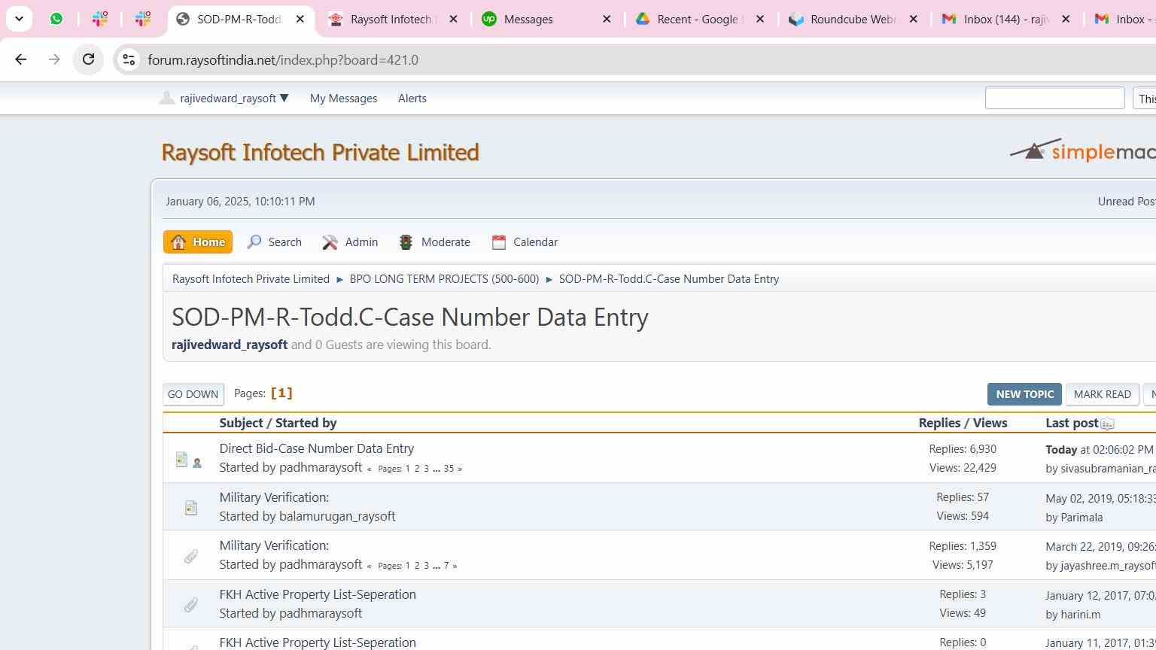The image size is (1156, 650).
Task: Go to page 7 of Military Verification topic
Action: tap(446, 566)
